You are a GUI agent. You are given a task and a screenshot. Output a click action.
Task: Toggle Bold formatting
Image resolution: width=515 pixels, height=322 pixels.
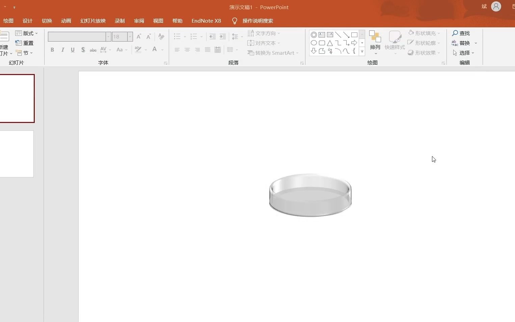coord(52,50)
